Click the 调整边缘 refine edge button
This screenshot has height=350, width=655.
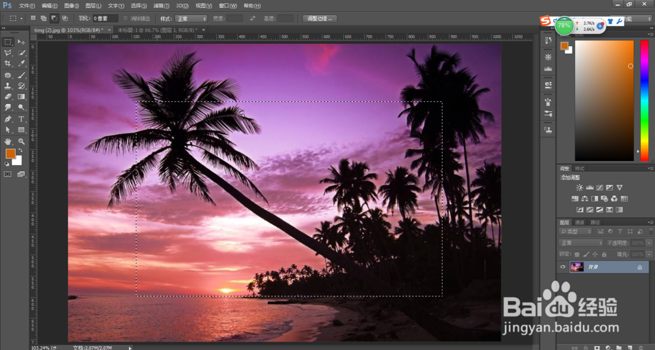pyautogui.click(x=320, y=18)
